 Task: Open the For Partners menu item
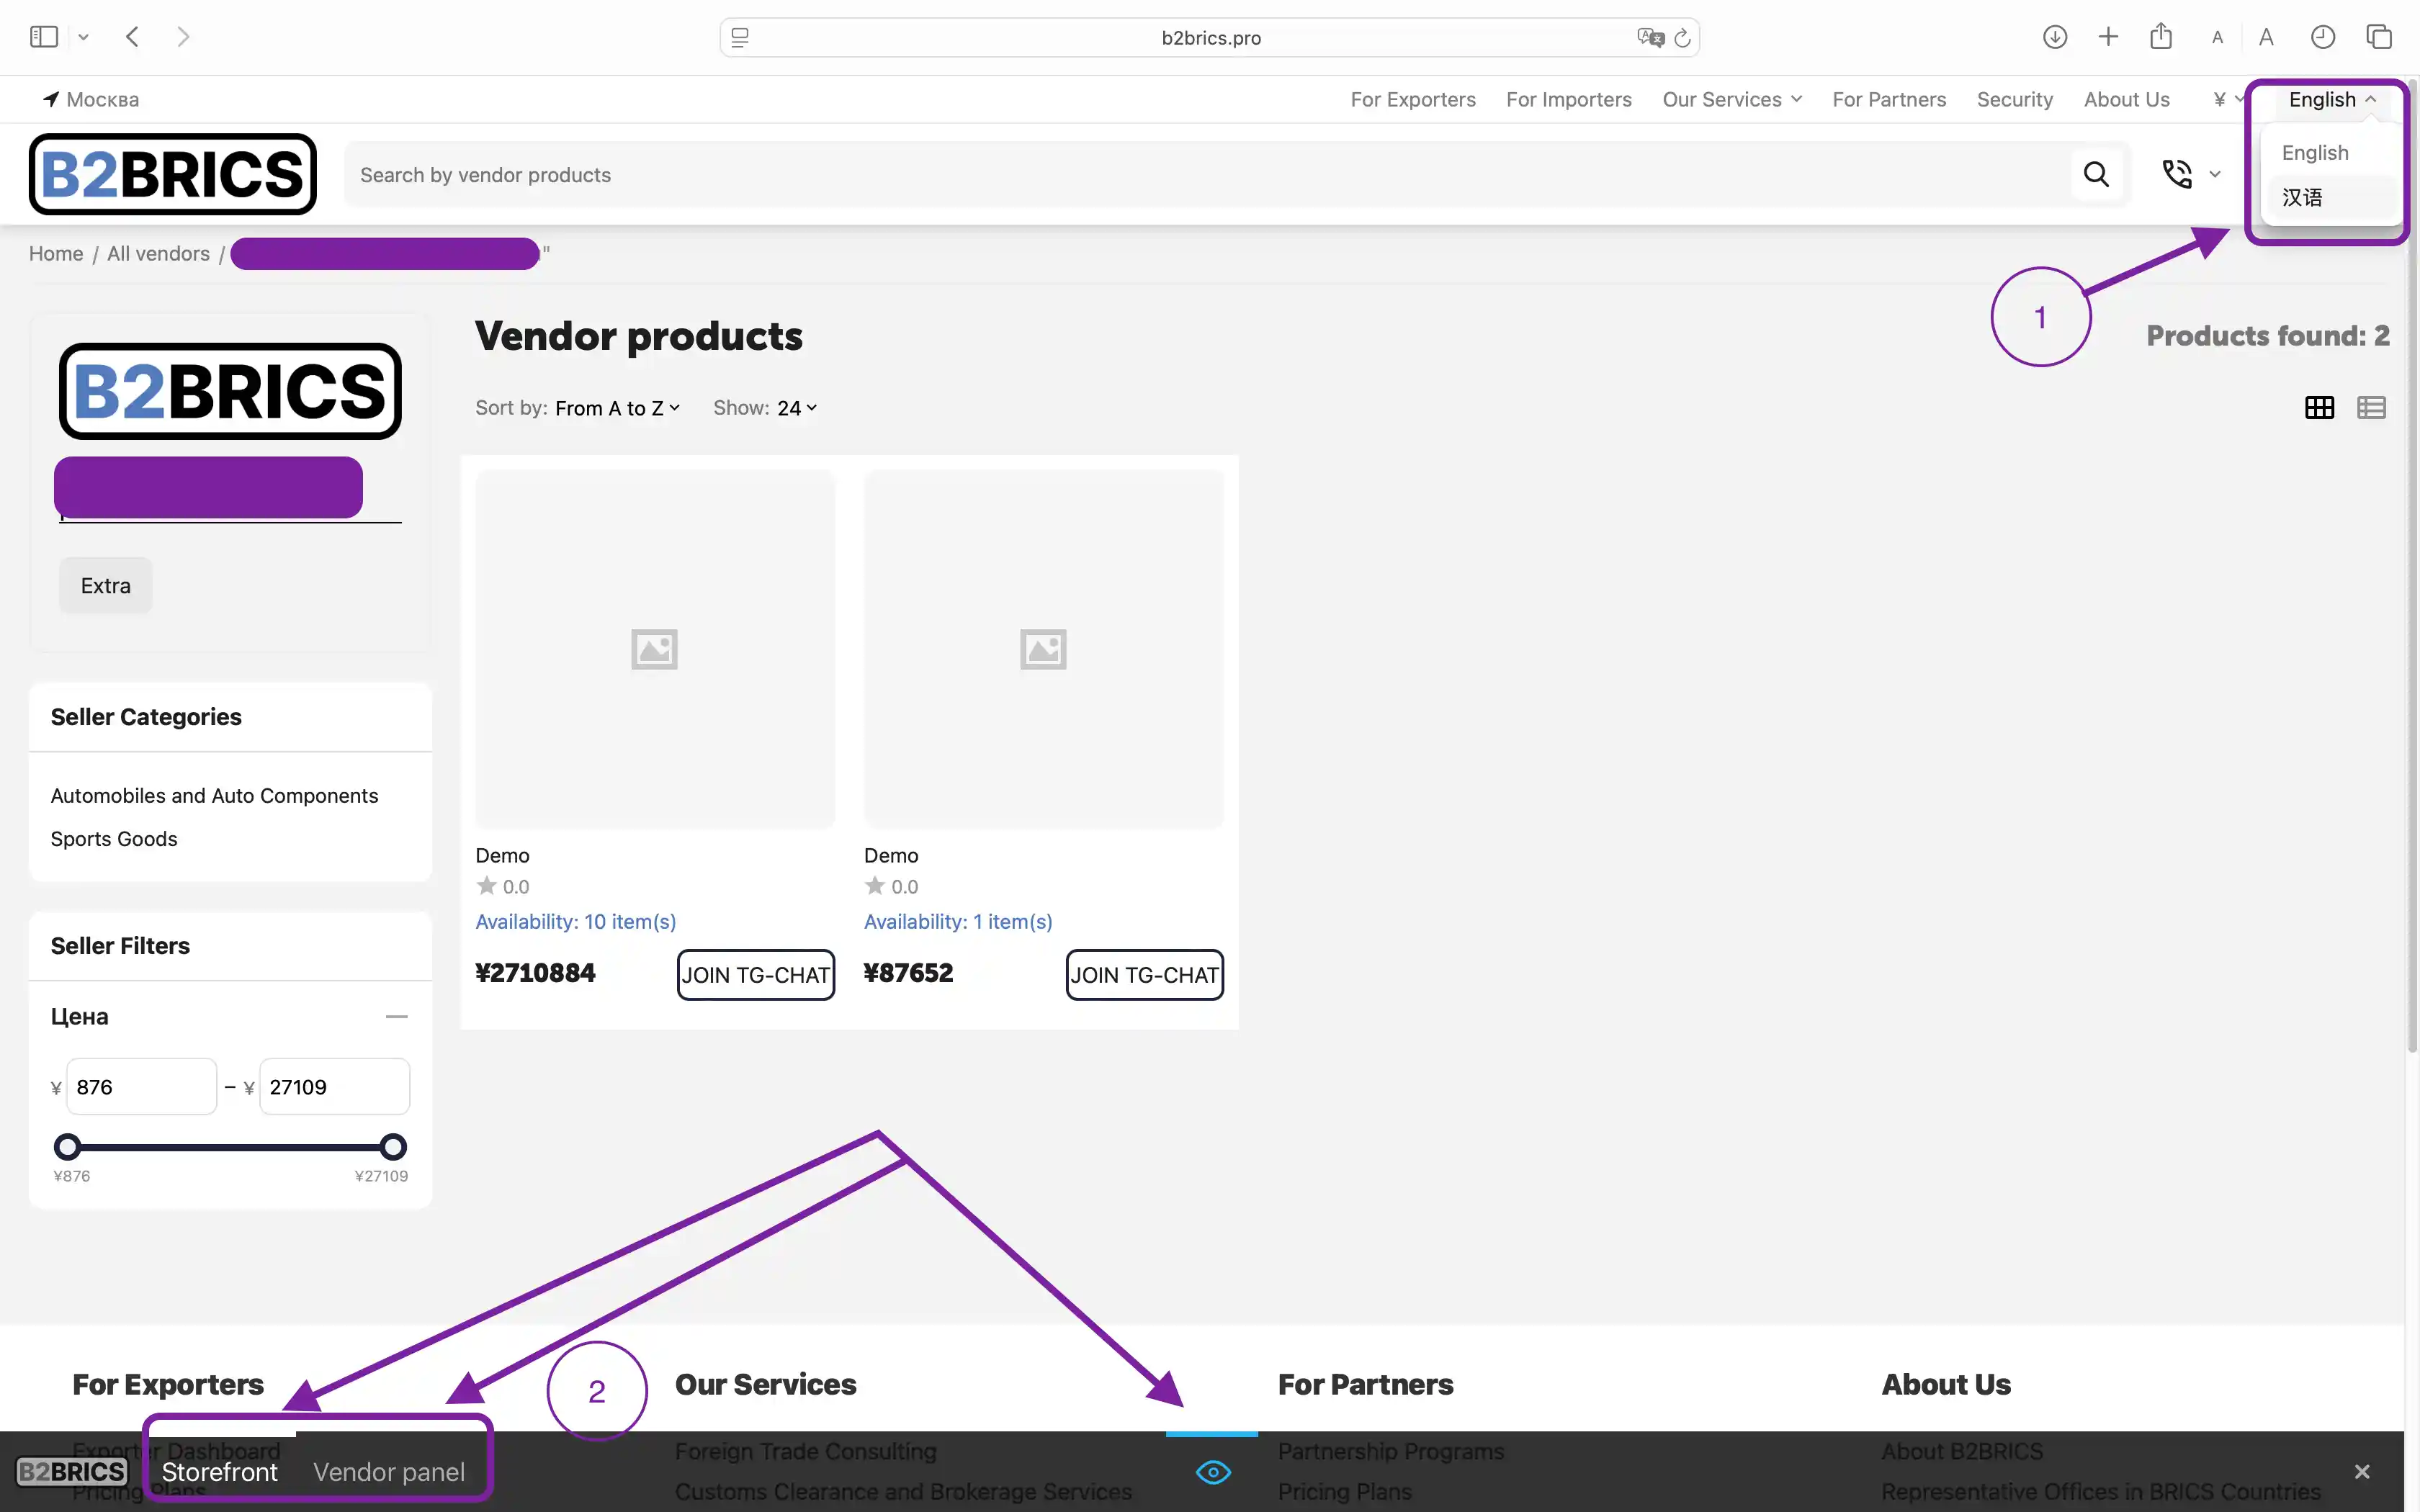click(x=1889, y=99)
